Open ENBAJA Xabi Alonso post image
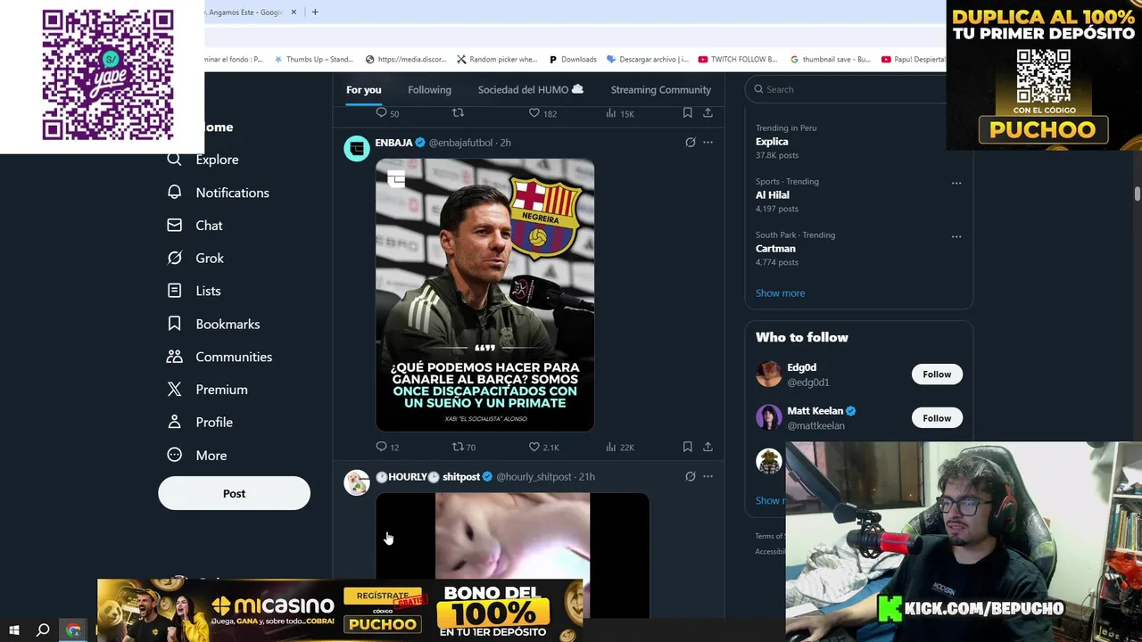Screen dimensions: 1142x642 [484, 295]
